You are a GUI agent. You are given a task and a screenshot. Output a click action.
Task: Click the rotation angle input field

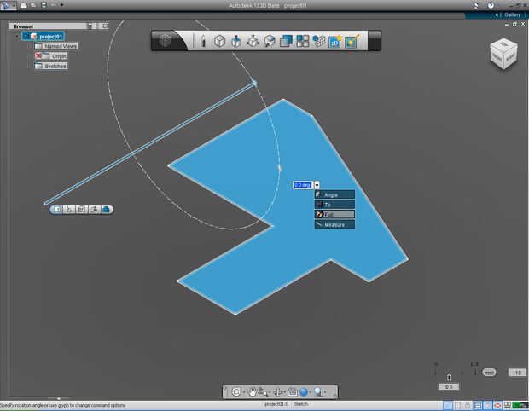(x=303, y=185)
